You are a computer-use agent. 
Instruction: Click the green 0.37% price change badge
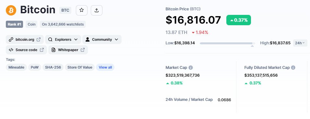pyautogui.click(x=239, y=20)
